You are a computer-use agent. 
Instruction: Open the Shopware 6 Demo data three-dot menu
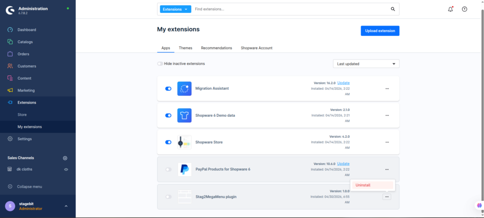[387, 115]
